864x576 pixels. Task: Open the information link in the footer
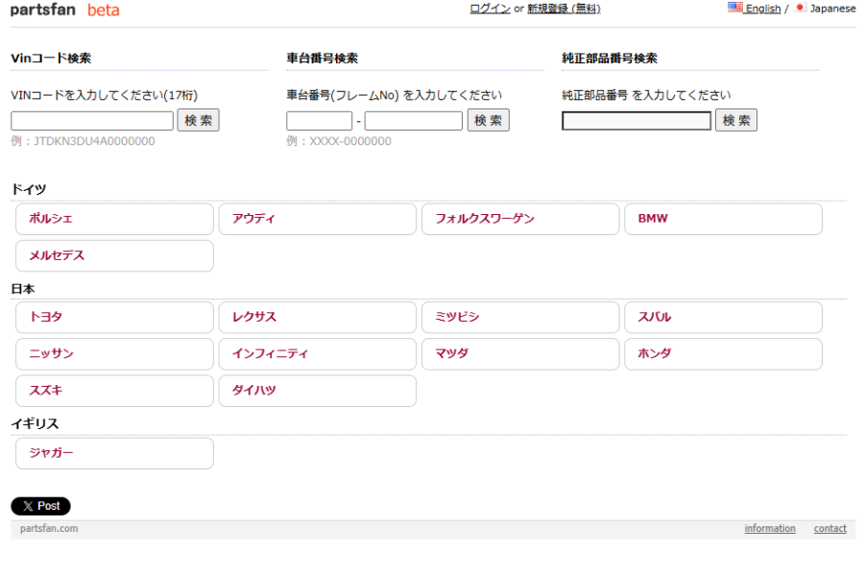pyautogui.click(x=770, y=528)
